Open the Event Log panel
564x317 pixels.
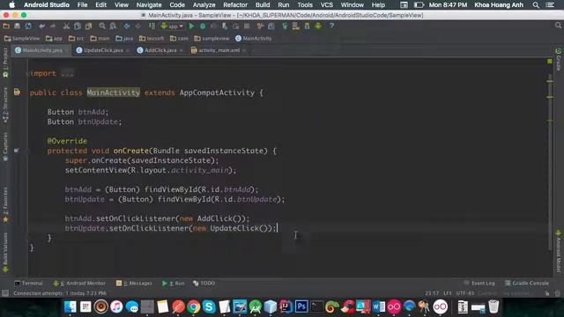(x=479, y=284)
